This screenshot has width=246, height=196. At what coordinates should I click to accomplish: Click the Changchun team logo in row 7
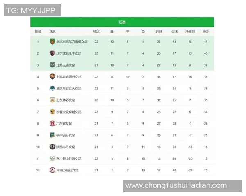coord(52,111)
